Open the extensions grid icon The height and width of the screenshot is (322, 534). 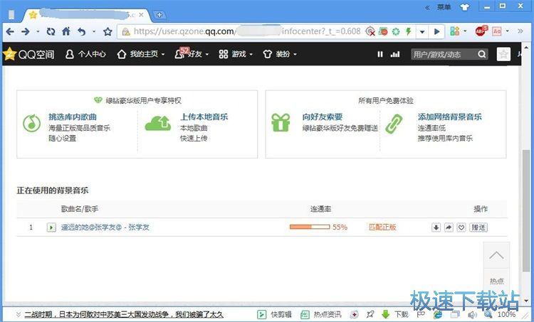pyautogui.click(x=455, y=31)
